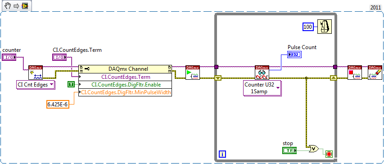Click the hand grab icon in snippet header
This screenshot has width=384, height=164.
tap(8, 6)
